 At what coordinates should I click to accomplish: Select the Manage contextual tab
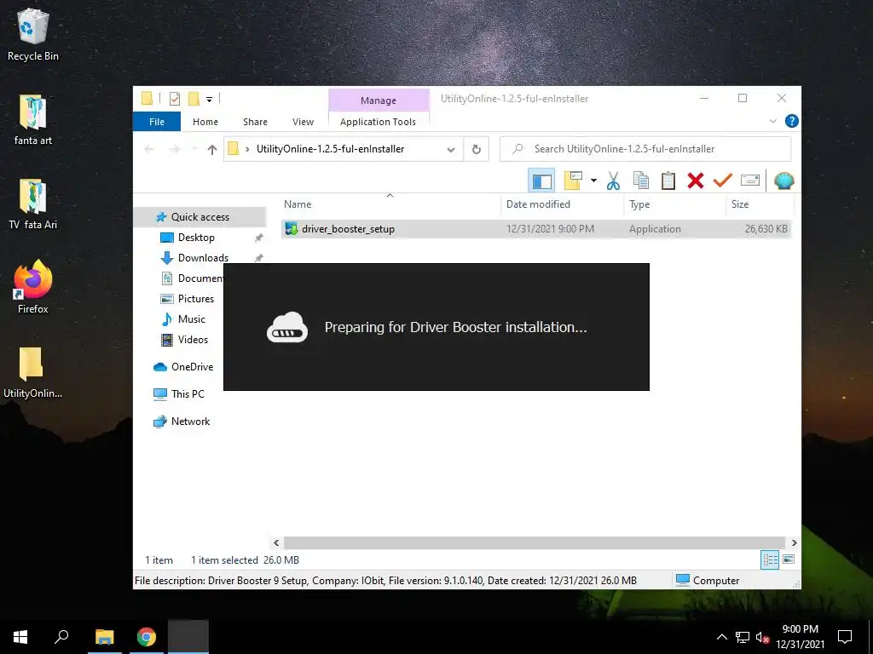coord(379,100)
